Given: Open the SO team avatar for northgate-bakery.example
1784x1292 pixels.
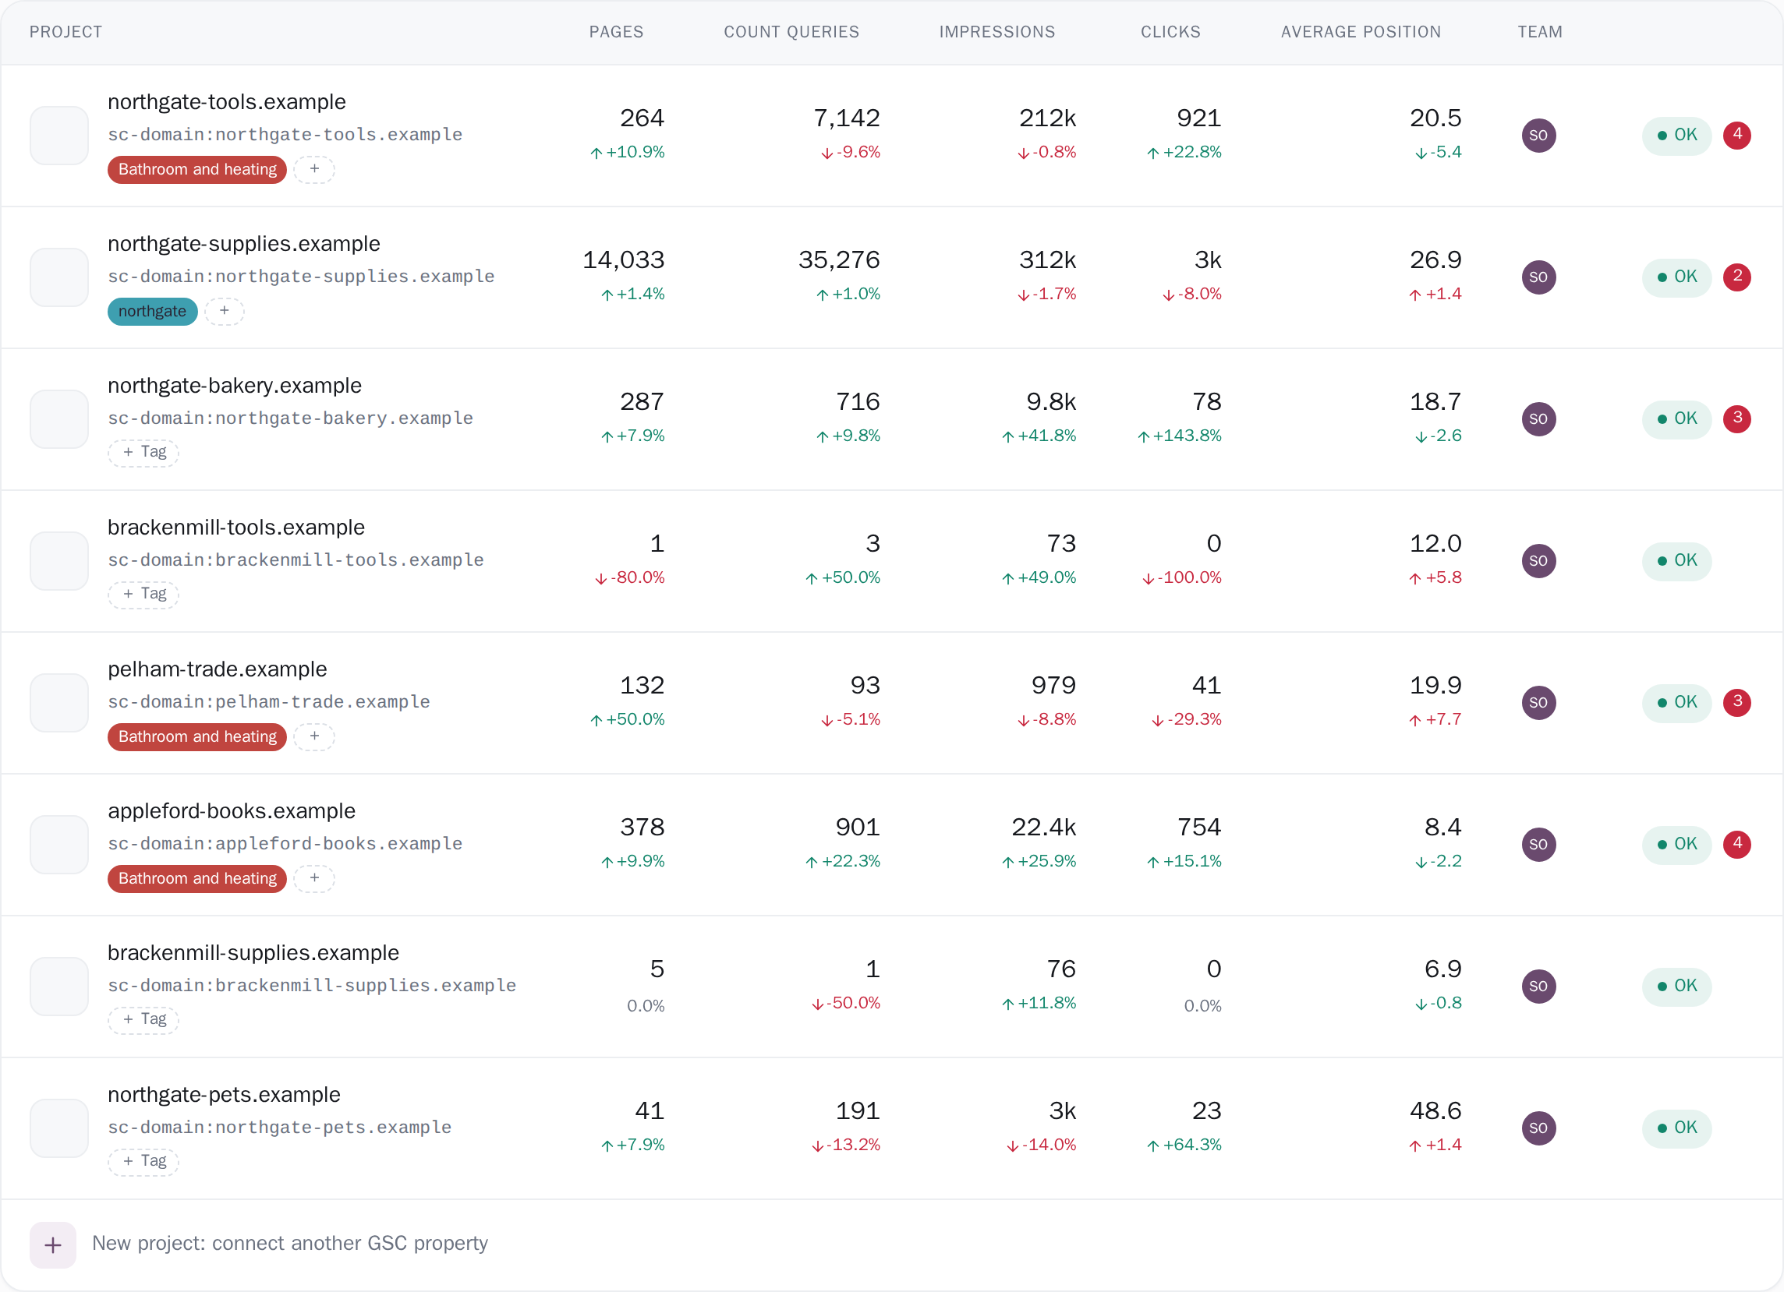Looking at the screenshot, I should 1538,419.
